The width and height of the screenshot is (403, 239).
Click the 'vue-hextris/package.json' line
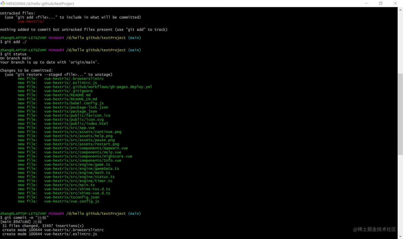click(57, 111)
